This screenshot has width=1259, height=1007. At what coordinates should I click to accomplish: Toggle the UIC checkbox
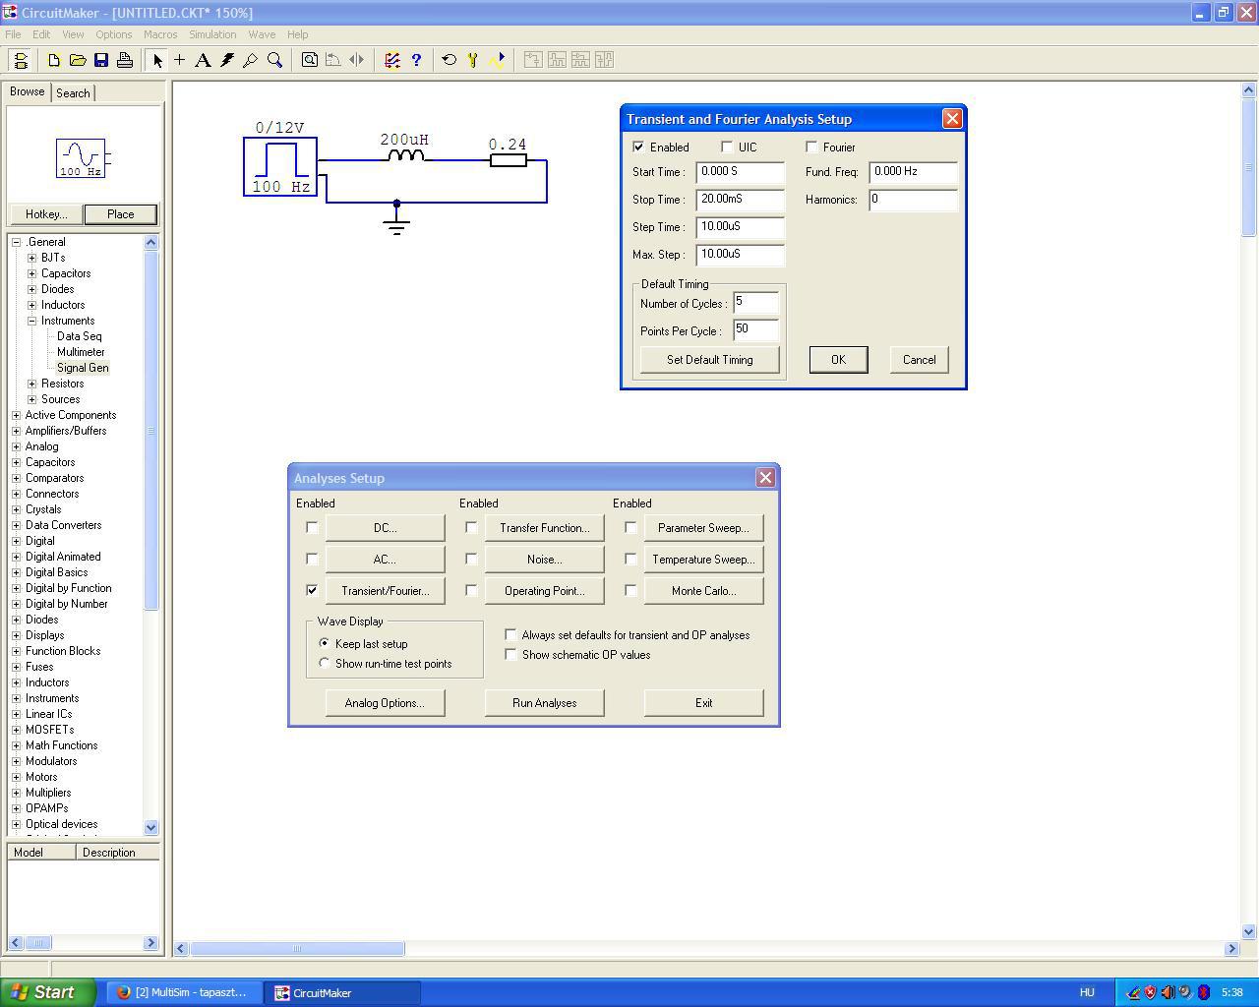pyautogui.click(x=728, y=148)
